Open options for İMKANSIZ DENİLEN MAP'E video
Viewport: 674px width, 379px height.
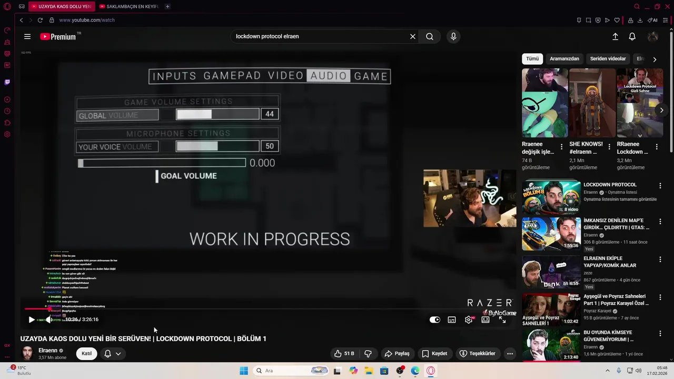pos(660,223)
